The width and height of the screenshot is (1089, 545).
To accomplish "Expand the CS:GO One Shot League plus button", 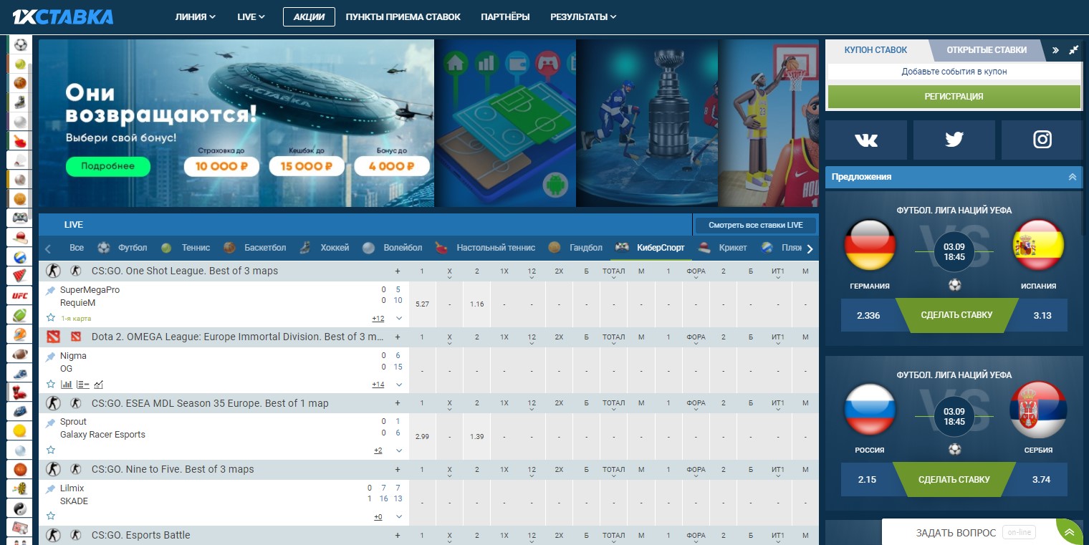I will coord(398,271).
